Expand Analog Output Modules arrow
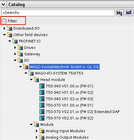134x140 pixels. pos(37,137)
